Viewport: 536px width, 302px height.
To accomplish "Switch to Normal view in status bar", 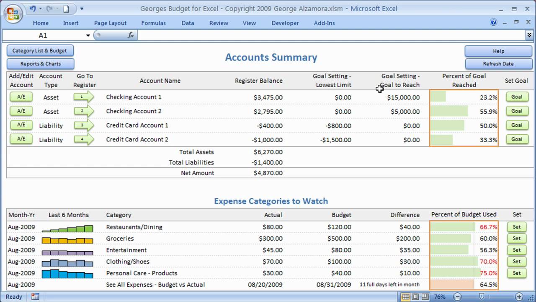I will tap(405, 297).
